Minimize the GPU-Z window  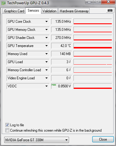pyautogui.click(x=89, y=2)
